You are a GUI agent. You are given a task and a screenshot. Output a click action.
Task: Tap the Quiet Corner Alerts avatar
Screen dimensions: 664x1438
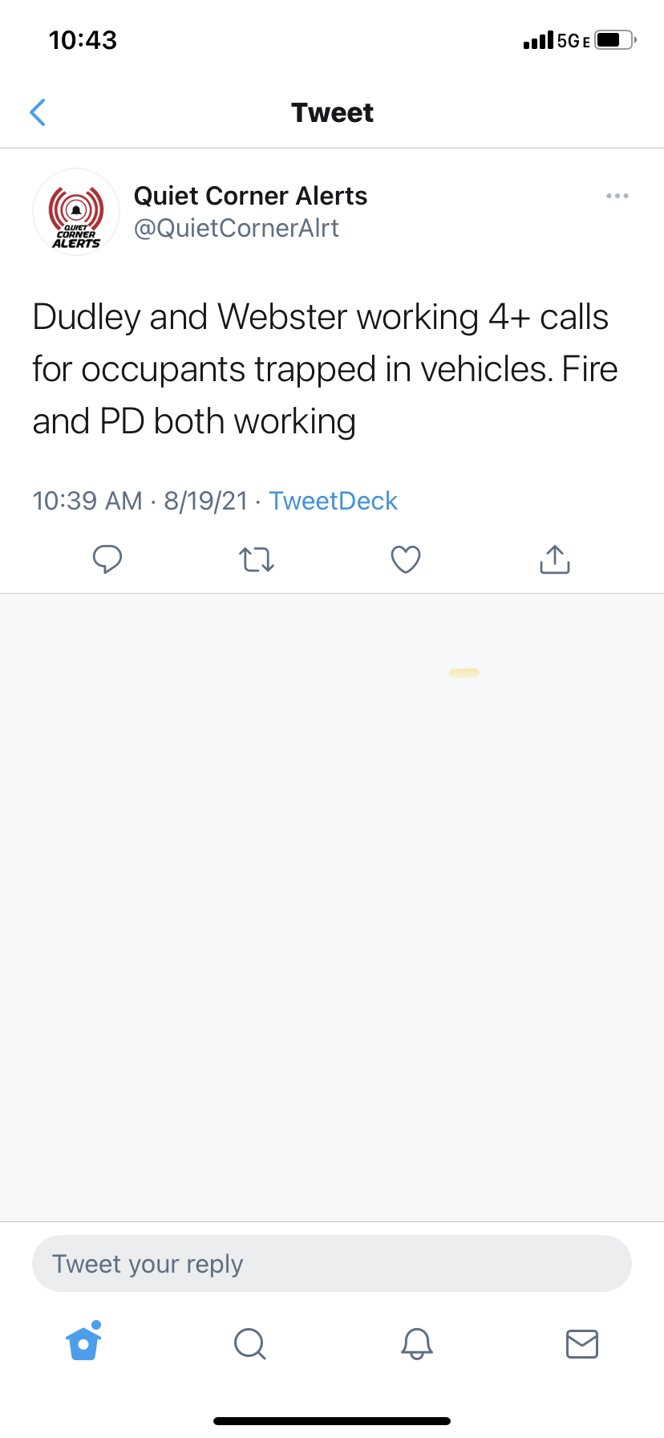click(76, 212)
